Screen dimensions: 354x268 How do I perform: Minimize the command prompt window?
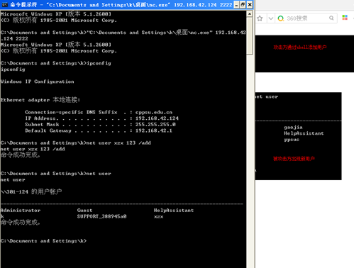(236, 5)
